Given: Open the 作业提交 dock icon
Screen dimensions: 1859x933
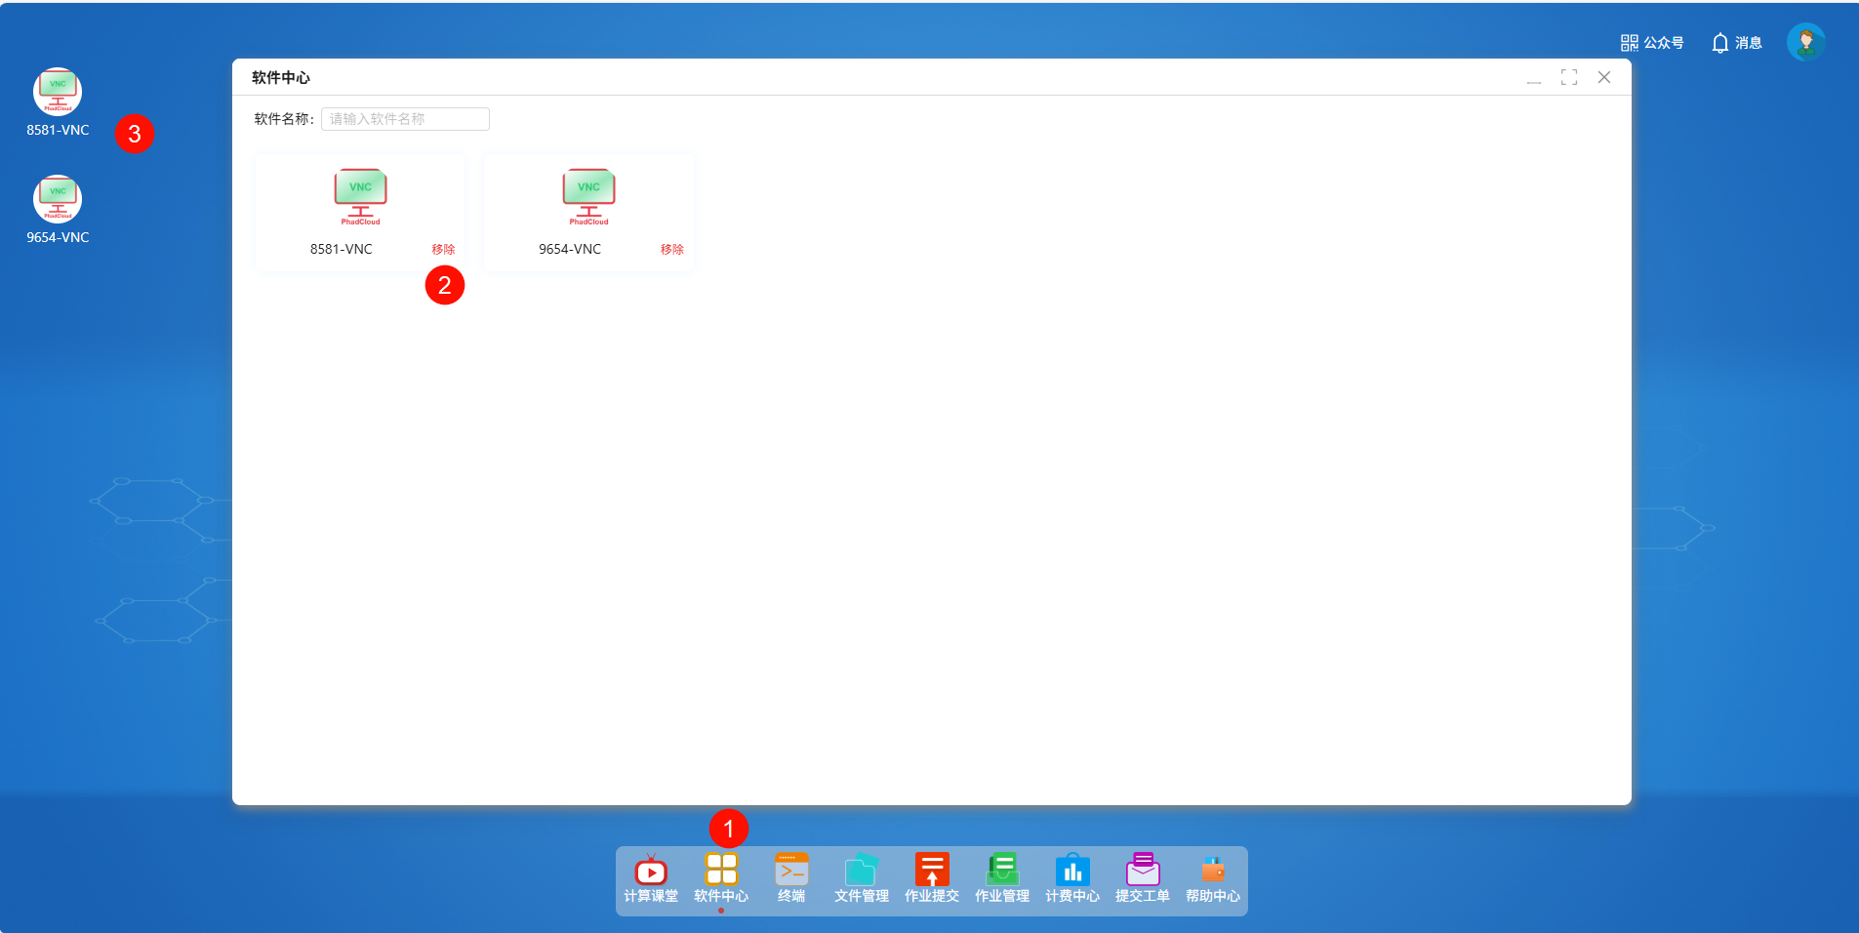Looking at the screenshot, I should tap(932, 878).
